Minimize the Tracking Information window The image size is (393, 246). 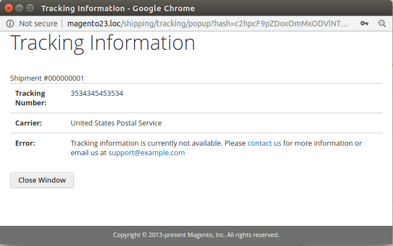(x=19, y=8)
